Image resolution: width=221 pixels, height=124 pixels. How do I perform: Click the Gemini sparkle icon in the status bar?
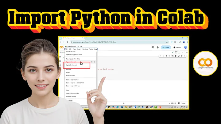[x=124, y=103]
